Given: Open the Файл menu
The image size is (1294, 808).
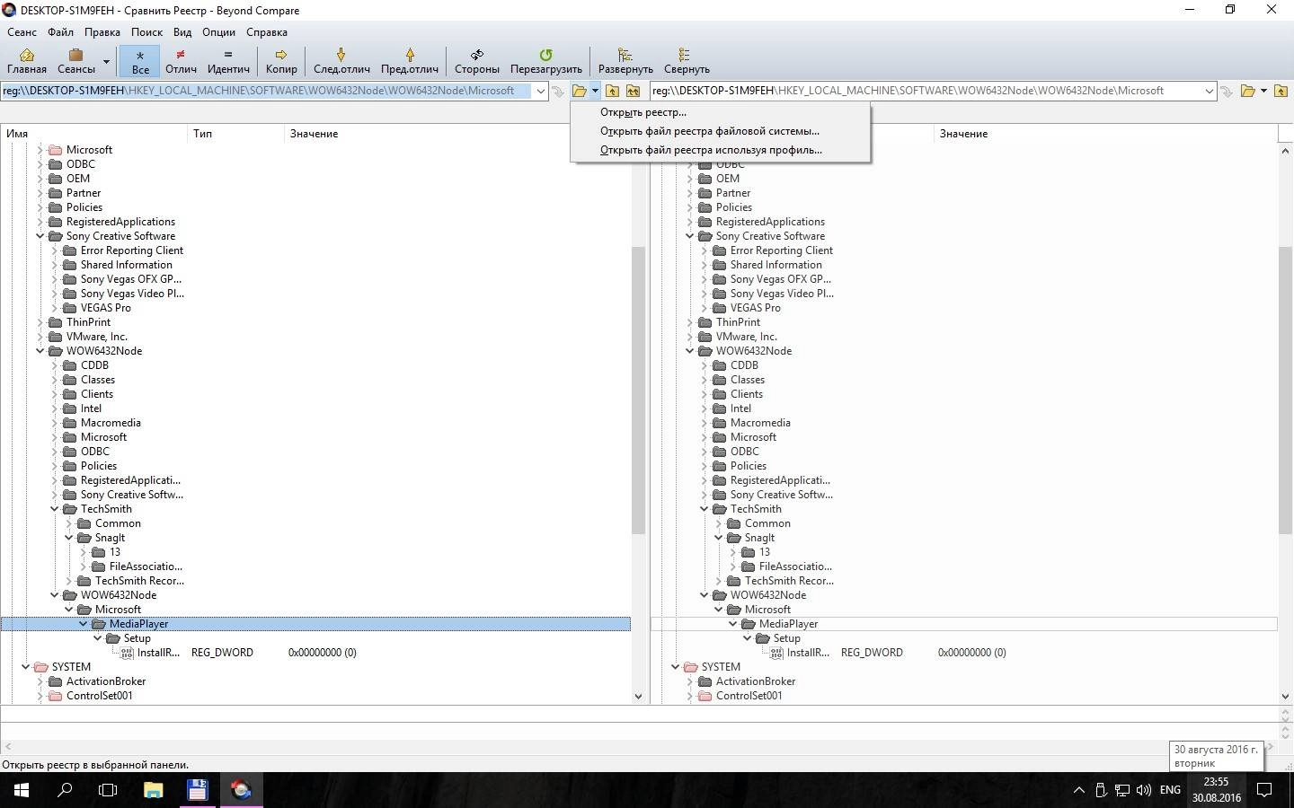Looking at the screenshot, I should 60,31.
